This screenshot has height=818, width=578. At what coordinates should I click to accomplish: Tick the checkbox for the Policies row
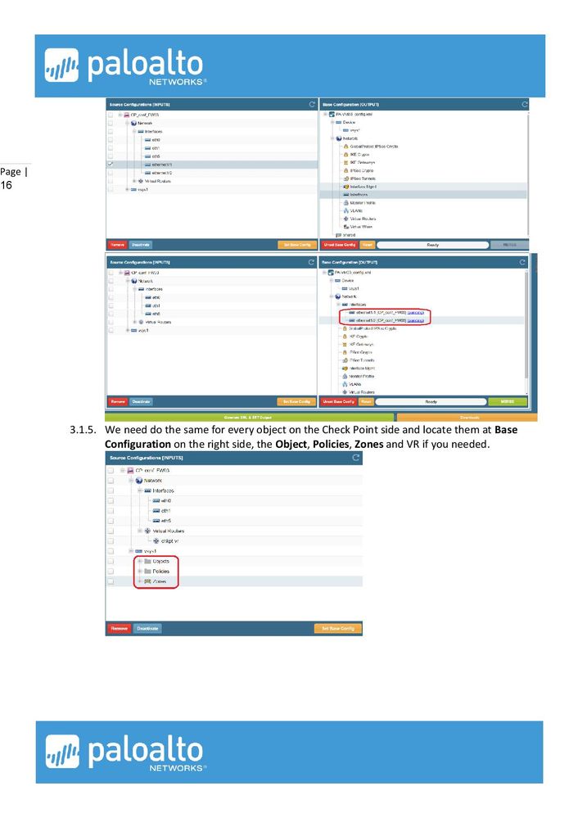coord(111,572)
